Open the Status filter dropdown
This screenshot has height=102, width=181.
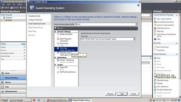[x=24, y=47]
